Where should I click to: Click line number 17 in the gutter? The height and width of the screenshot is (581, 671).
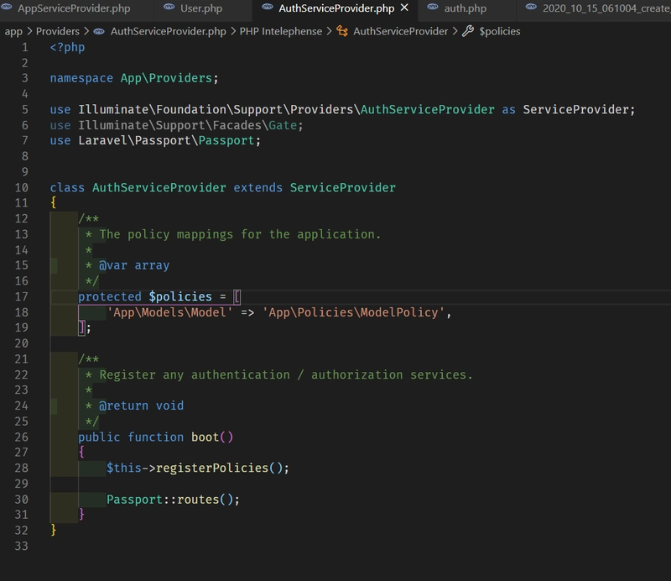pos(22,296)
